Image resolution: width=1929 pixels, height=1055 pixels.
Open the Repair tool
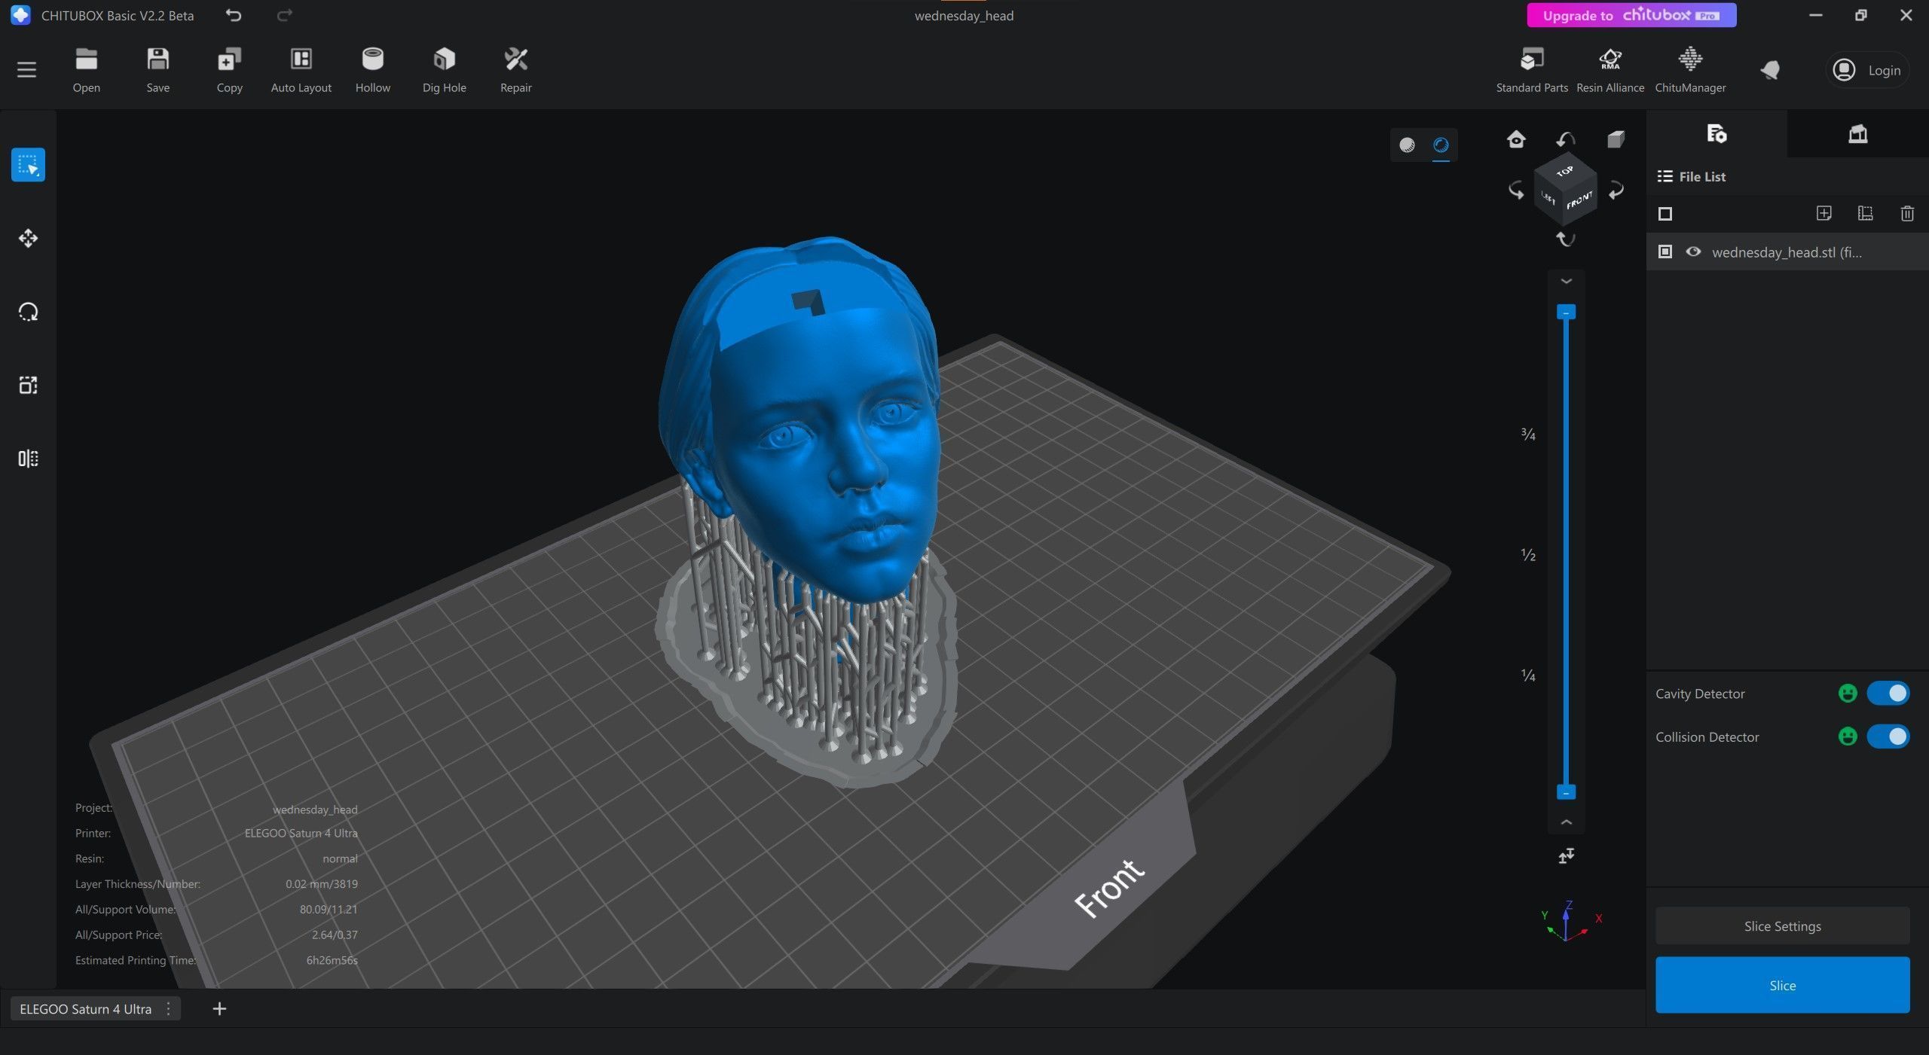click(x=515, y=69)
